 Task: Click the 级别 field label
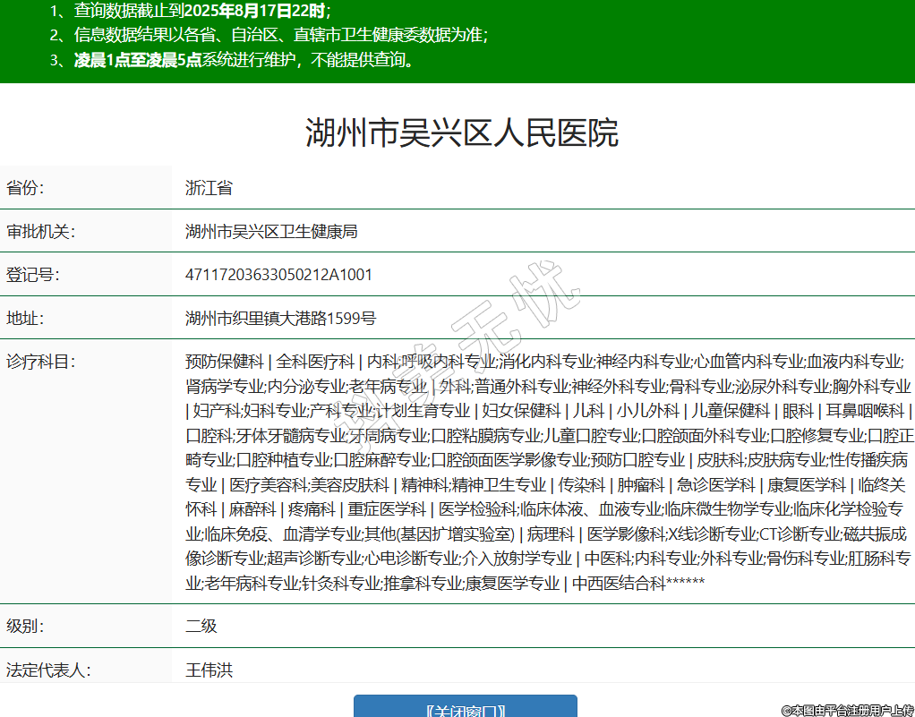click(25, 626)
